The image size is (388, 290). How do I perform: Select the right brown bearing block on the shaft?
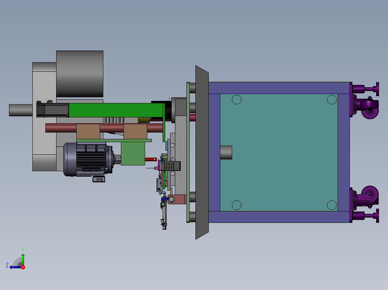pyautogui.click(x=135, y=132)
